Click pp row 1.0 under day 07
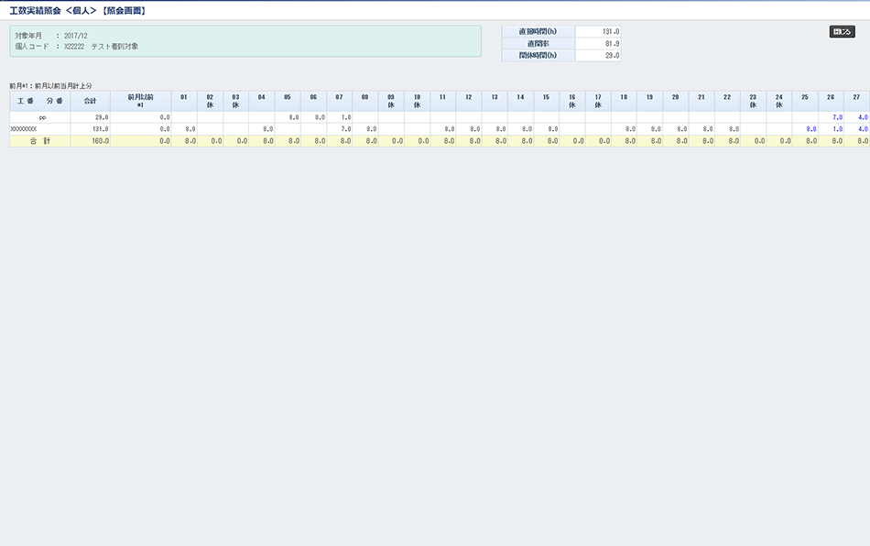The height and width of the screenshot is (546, 870). [x=339, y=117]
